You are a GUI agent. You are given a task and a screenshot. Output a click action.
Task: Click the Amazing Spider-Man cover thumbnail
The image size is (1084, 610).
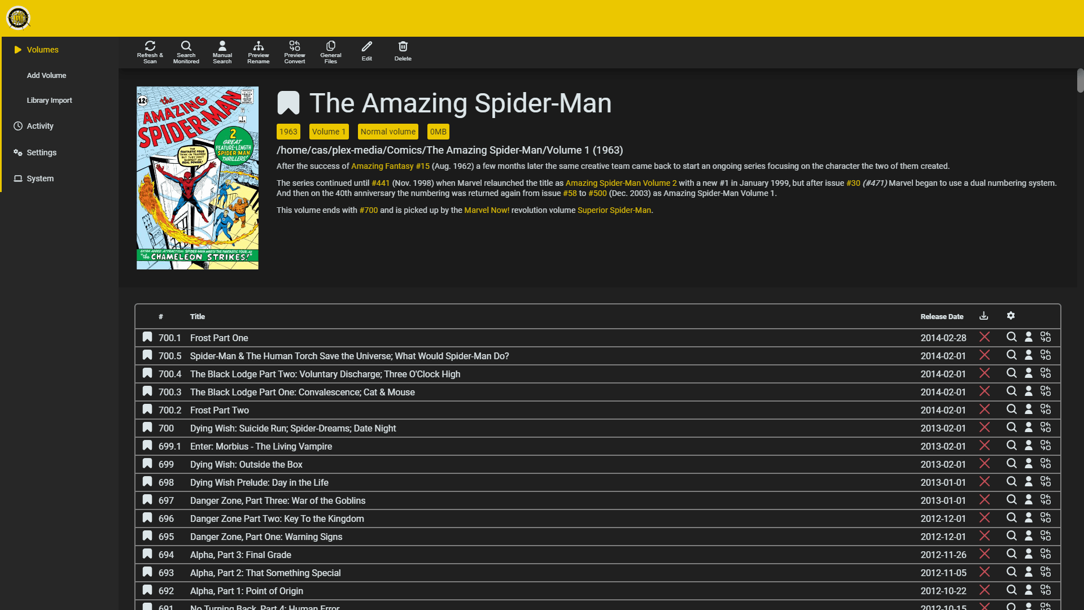click(x=198, y=178)
